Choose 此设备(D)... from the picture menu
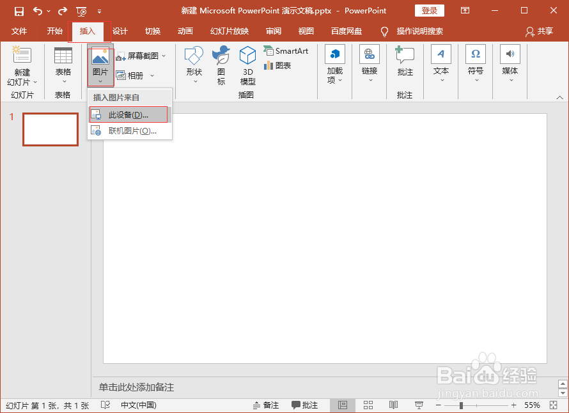This screenshot has width=569, height=413. [x=130, y=115]
